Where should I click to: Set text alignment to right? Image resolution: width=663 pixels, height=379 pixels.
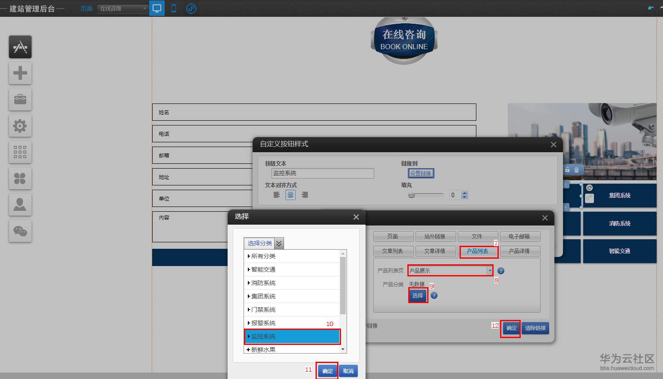[305, 195]
